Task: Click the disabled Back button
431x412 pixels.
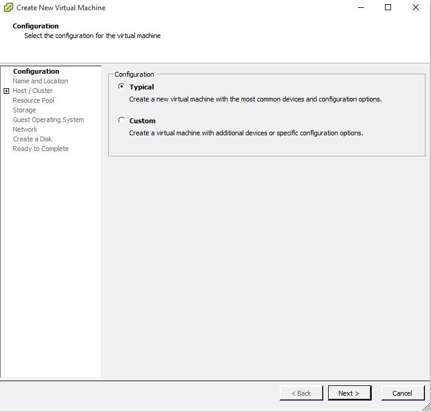Action: 301,393
